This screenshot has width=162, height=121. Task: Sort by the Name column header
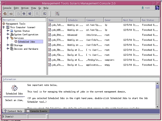coord(57,20)
